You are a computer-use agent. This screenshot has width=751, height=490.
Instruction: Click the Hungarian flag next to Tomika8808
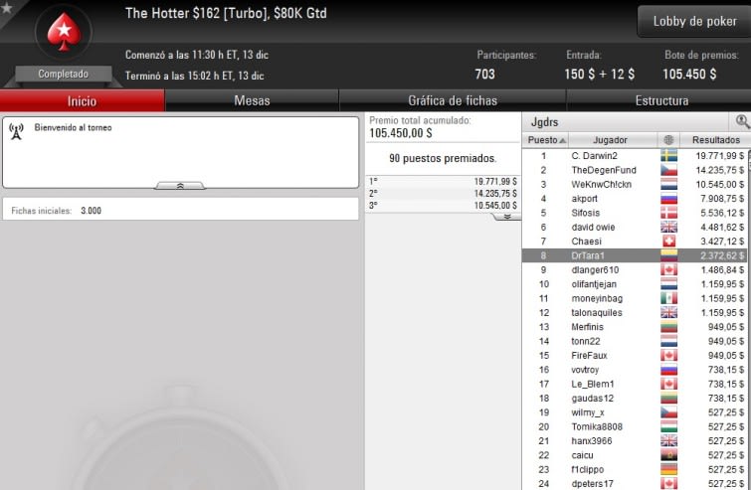pos(668,426)
